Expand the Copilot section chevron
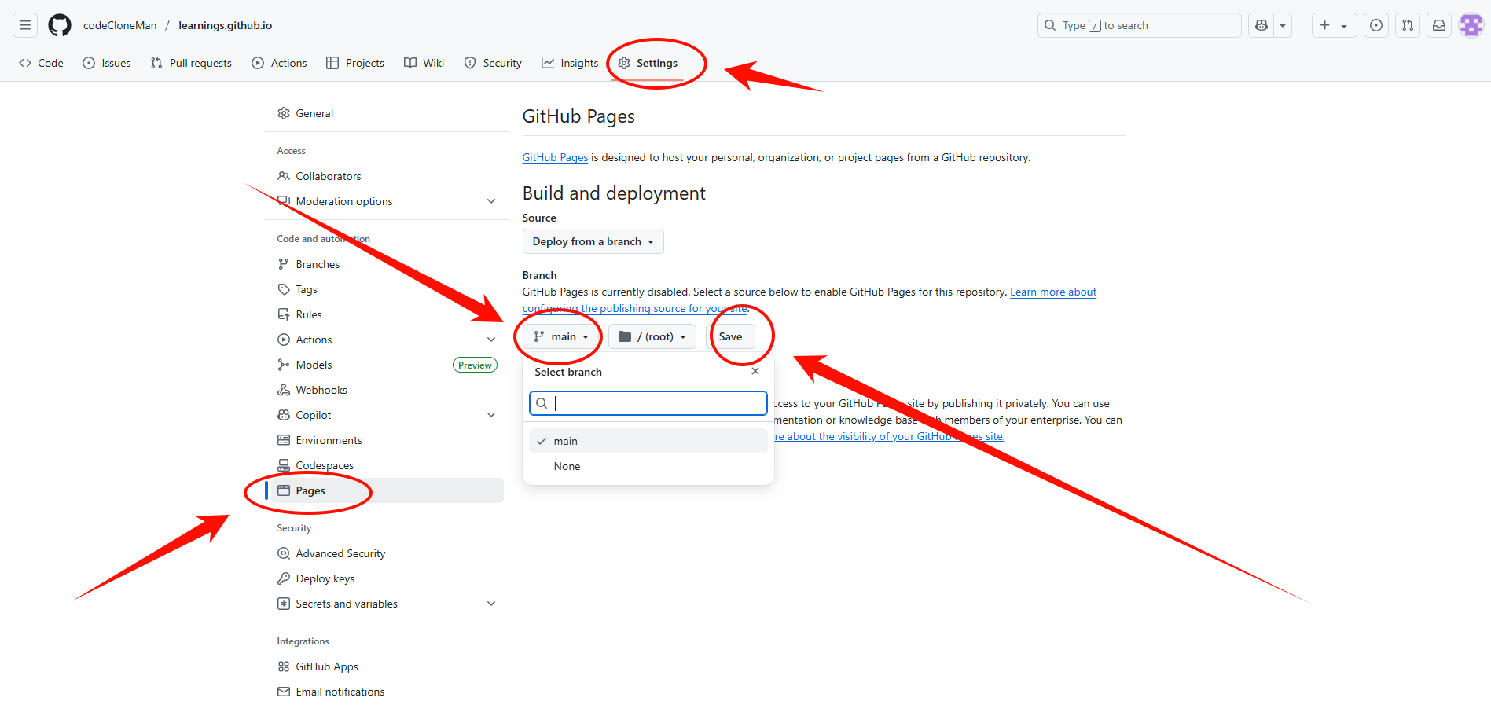Viewport: 1491px width, 716px height. [491, 415]
